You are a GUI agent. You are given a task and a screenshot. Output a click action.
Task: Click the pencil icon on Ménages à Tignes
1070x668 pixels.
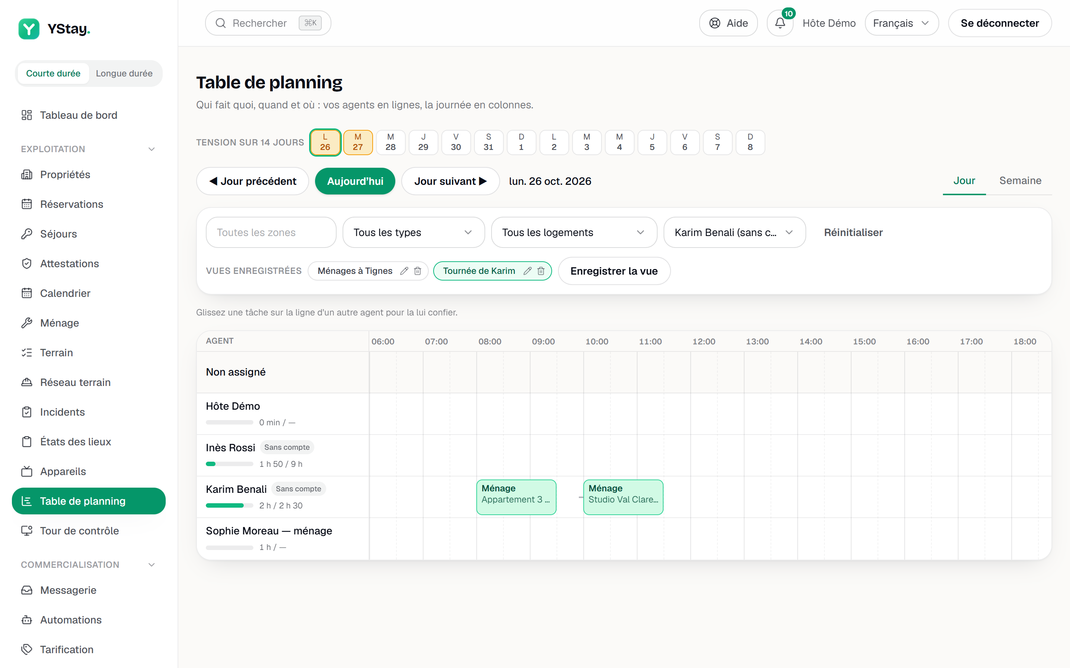point(404,271)
